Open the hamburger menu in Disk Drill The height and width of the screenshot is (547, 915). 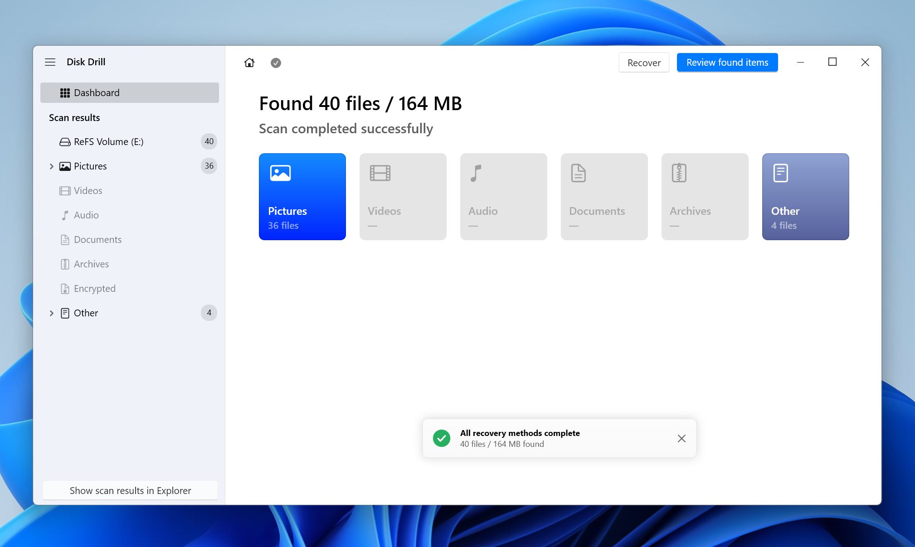pos(50,62)
